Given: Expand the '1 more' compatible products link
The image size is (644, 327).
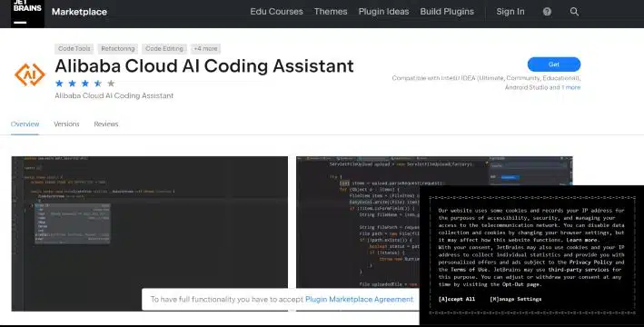Looking at the screenshot, I should pos(571,87).
